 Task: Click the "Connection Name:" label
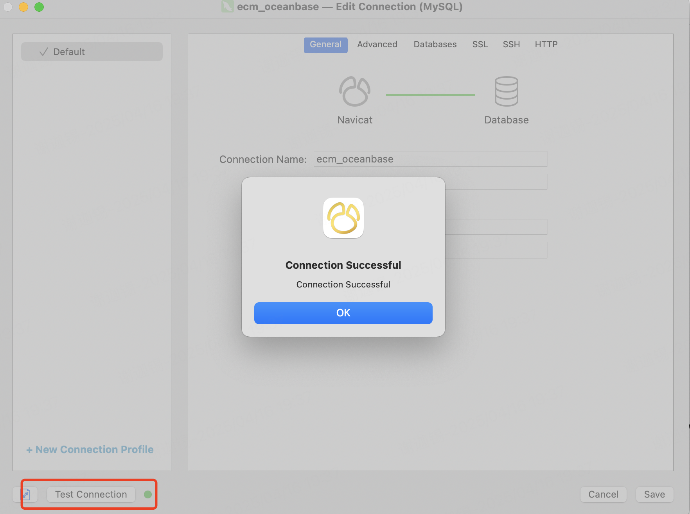click(x=263, y=159)
